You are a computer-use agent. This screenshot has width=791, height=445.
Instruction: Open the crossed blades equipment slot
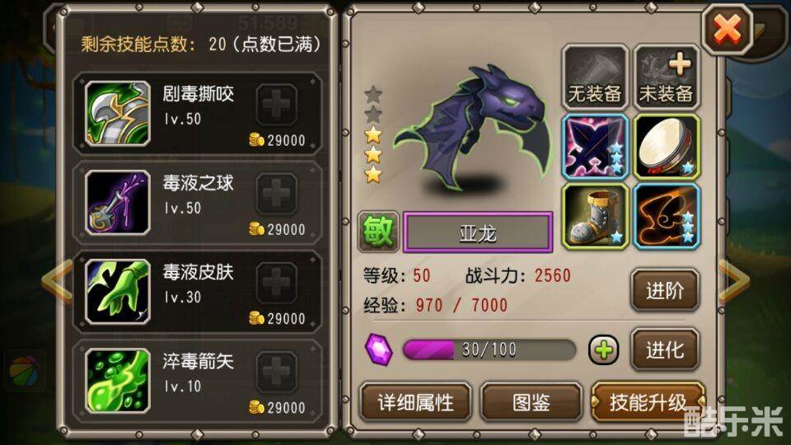pos(595,147)
